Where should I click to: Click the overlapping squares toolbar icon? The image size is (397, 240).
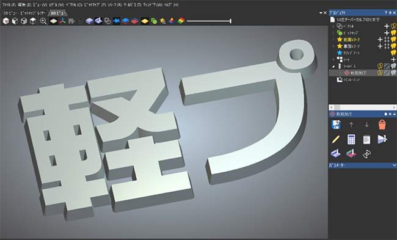(x=107, y=21)
